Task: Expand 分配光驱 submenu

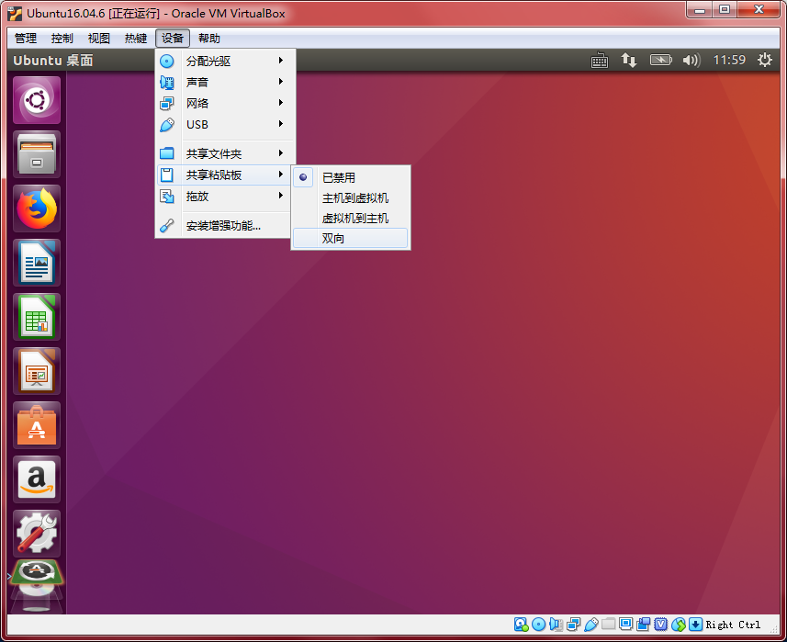Action: pos(225,61)
